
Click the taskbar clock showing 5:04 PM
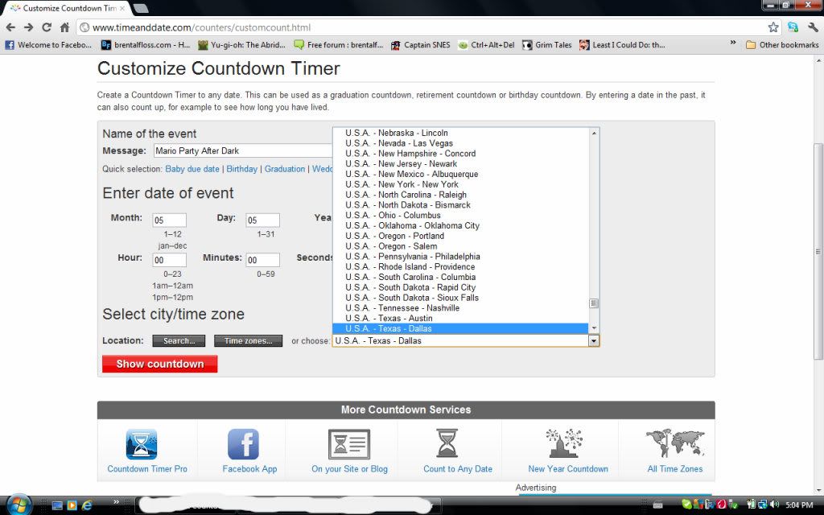(799, 505)
